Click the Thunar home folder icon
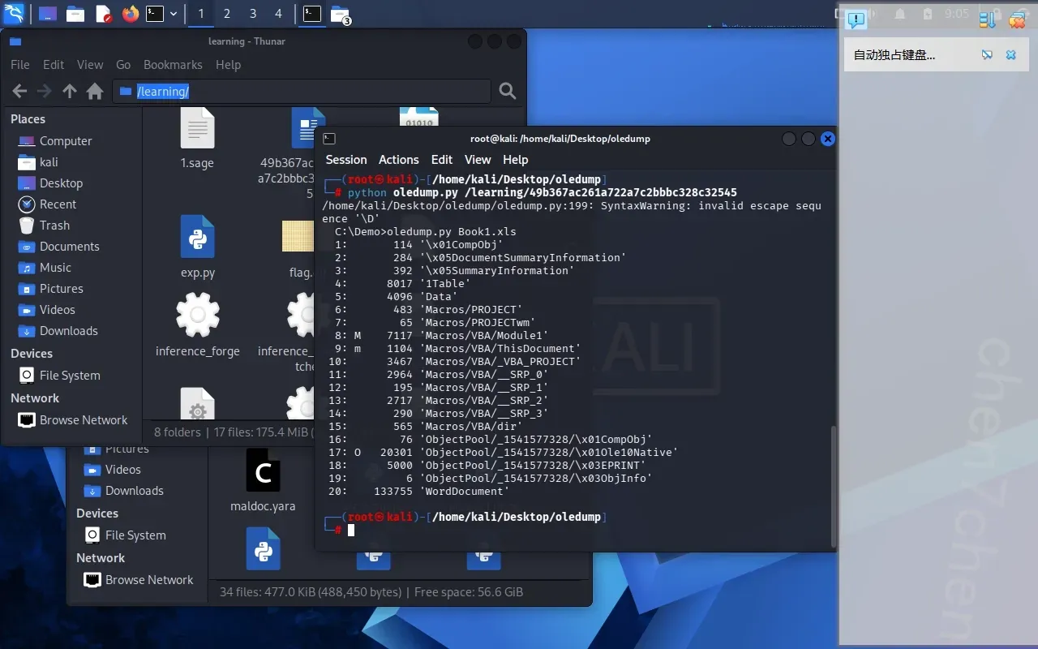The width and height of the screenshot is (1038, 649). pyautogui.click(x=95, y=92)
